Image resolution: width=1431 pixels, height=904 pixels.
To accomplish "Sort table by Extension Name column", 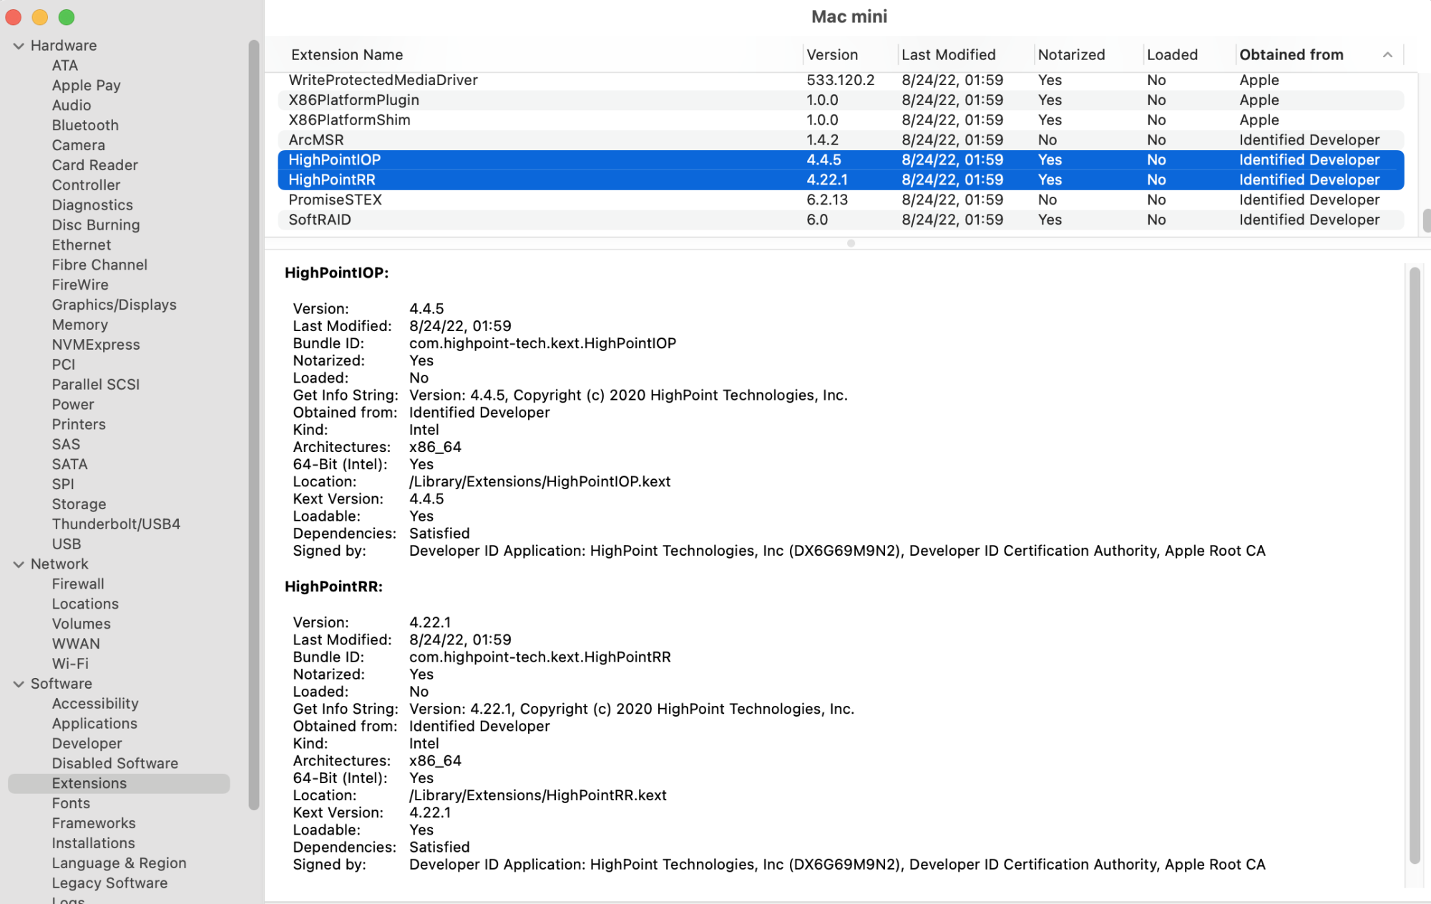I will coord(347,55).
